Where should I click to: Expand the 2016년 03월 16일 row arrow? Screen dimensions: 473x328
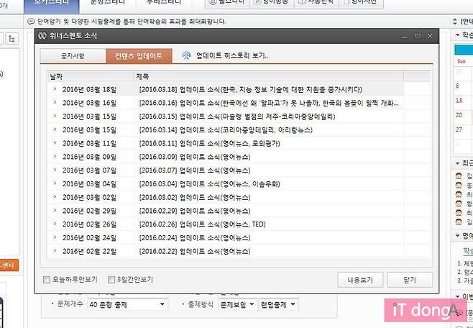(x=55, y=102)
